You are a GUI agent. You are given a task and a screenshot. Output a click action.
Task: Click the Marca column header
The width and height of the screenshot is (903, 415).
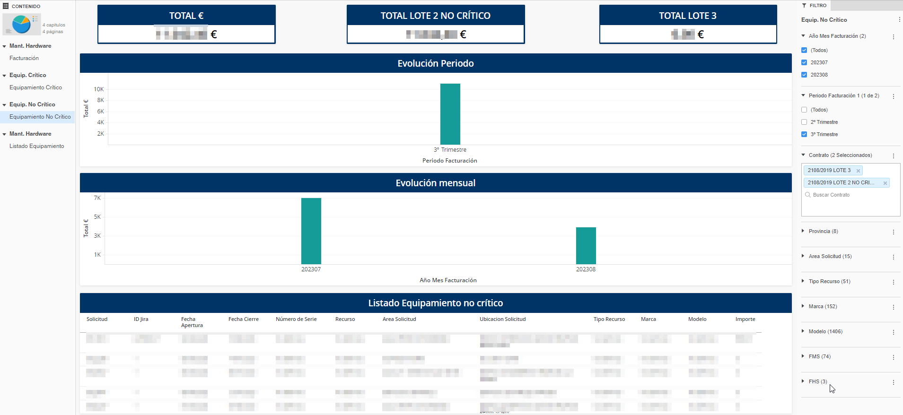coord(649,319)
